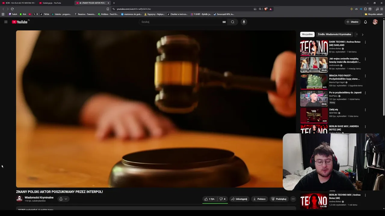
Task: Open YouTube notifications bell in header
Action: (365, 22)
